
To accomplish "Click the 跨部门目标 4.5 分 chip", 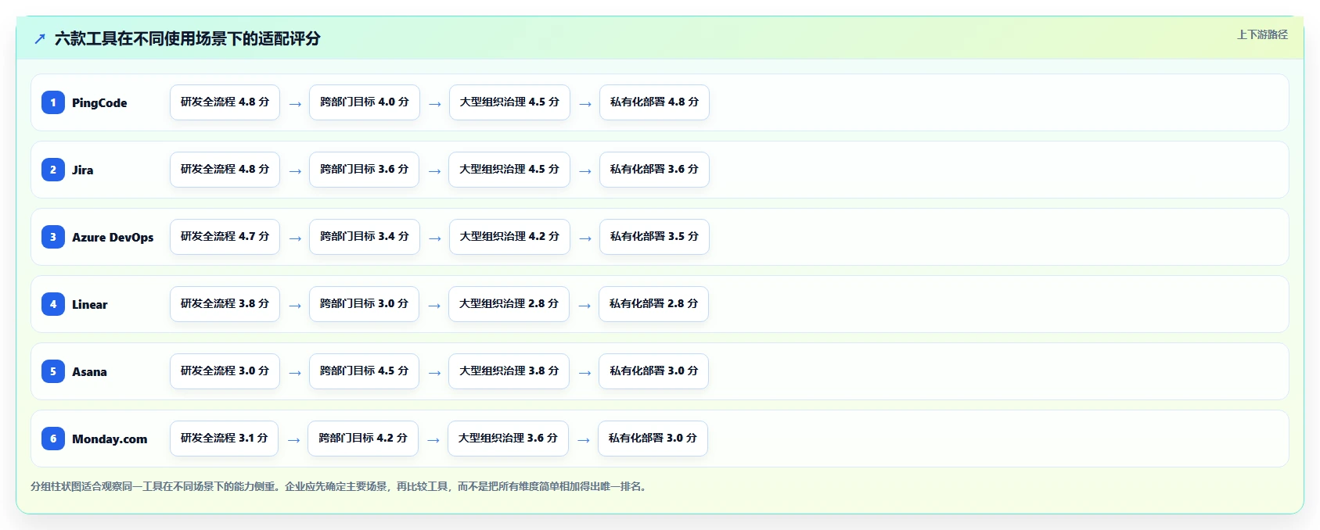I will click(x=364, y=371).
